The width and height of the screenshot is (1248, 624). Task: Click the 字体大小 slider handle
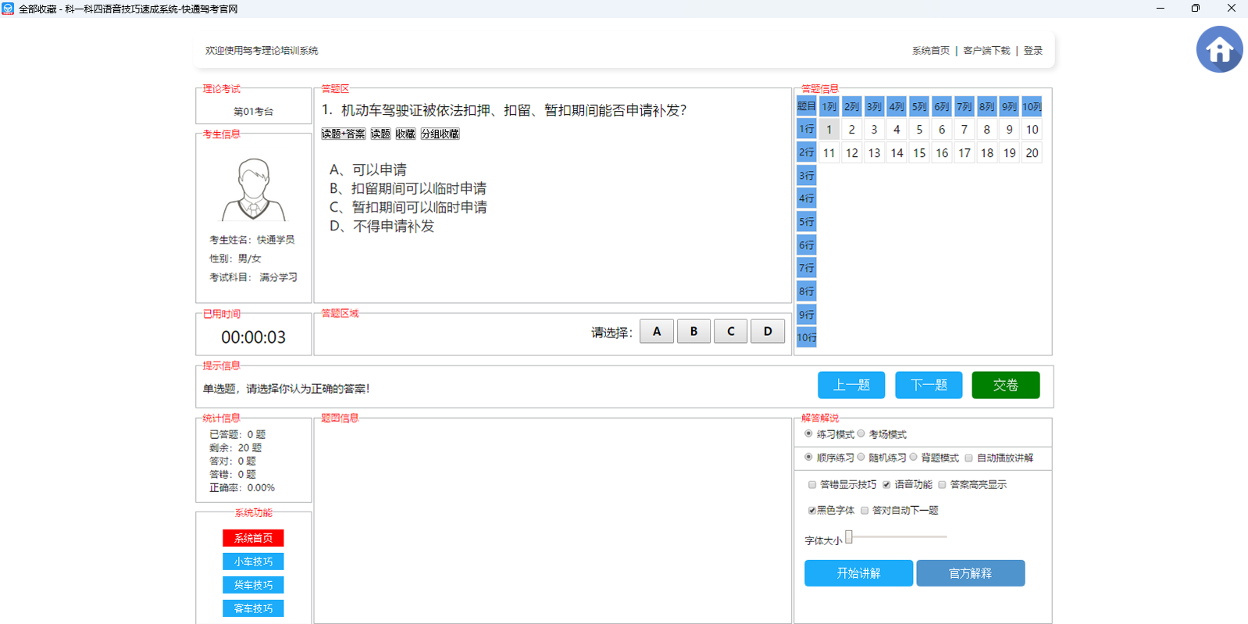point(849,537)
